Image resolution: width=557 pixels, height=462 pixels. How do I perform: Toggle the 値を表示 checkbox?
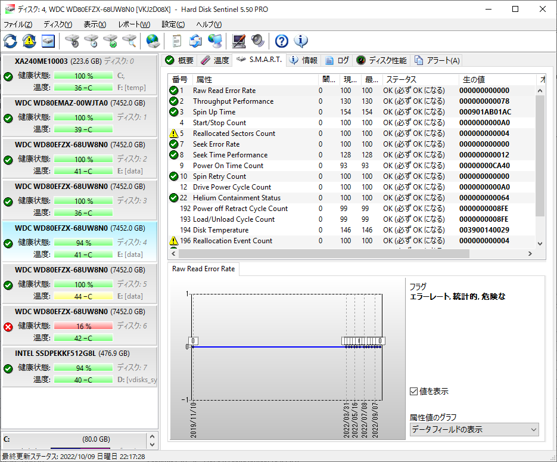point(413,391)
